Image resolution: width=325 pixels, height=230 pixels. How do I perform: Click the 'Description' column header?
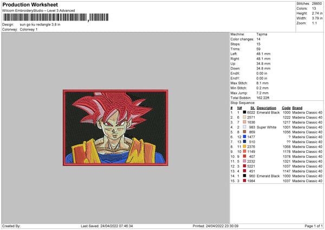[x=266, y=108]
